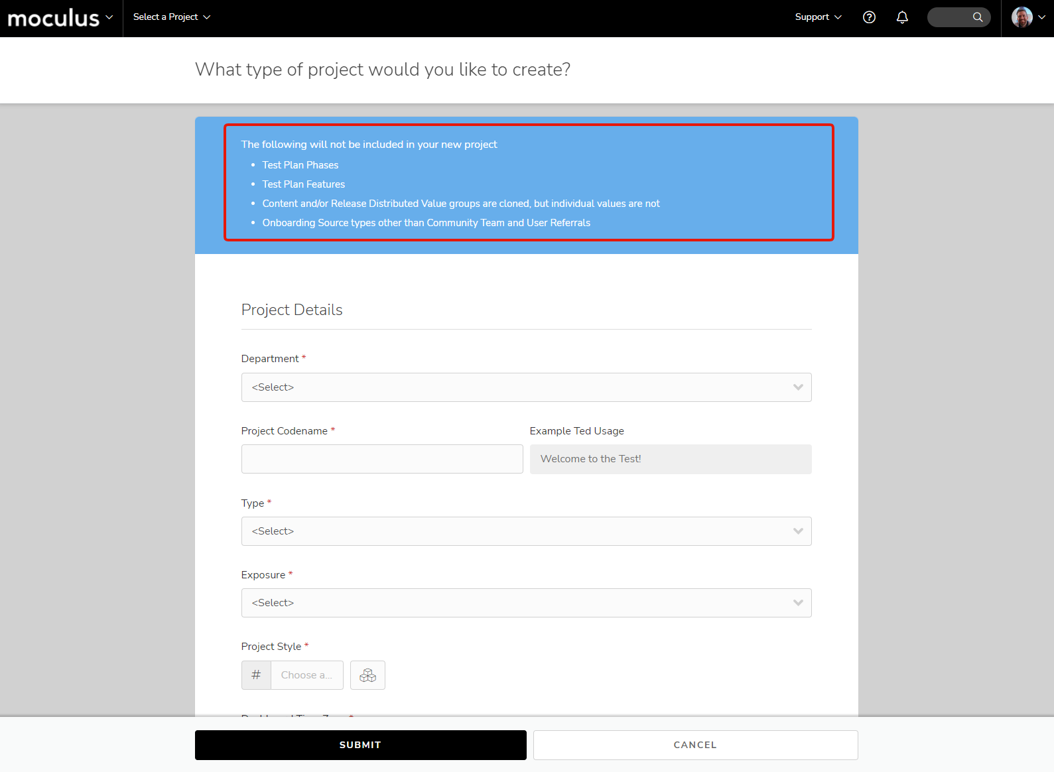Focus the Project Codename text field
Image resolution: width=1054 pixels, height=772 pixels.
(x=382, y=459)
